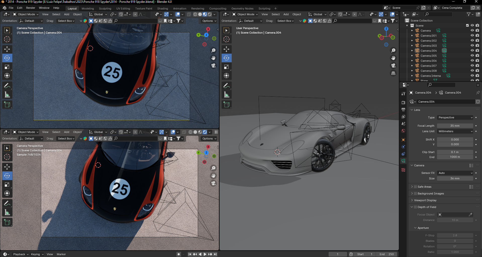Open Lens Unit Millimeters dropdown
Viewport: 482px width, 257px height.
455,131
